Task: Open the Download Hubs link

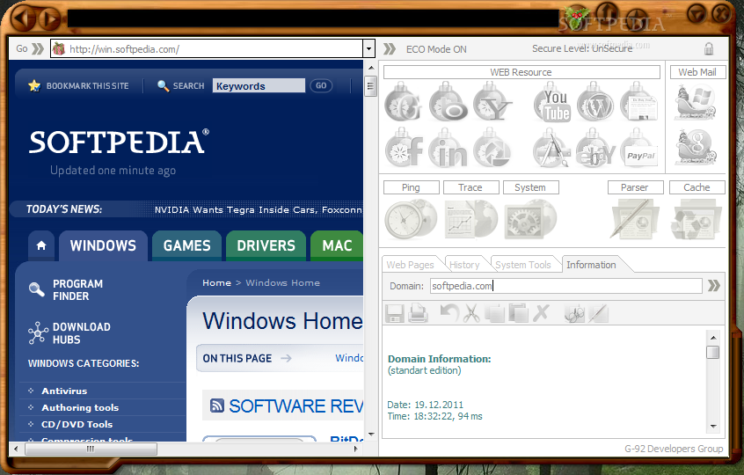Action: pos(69,332)
